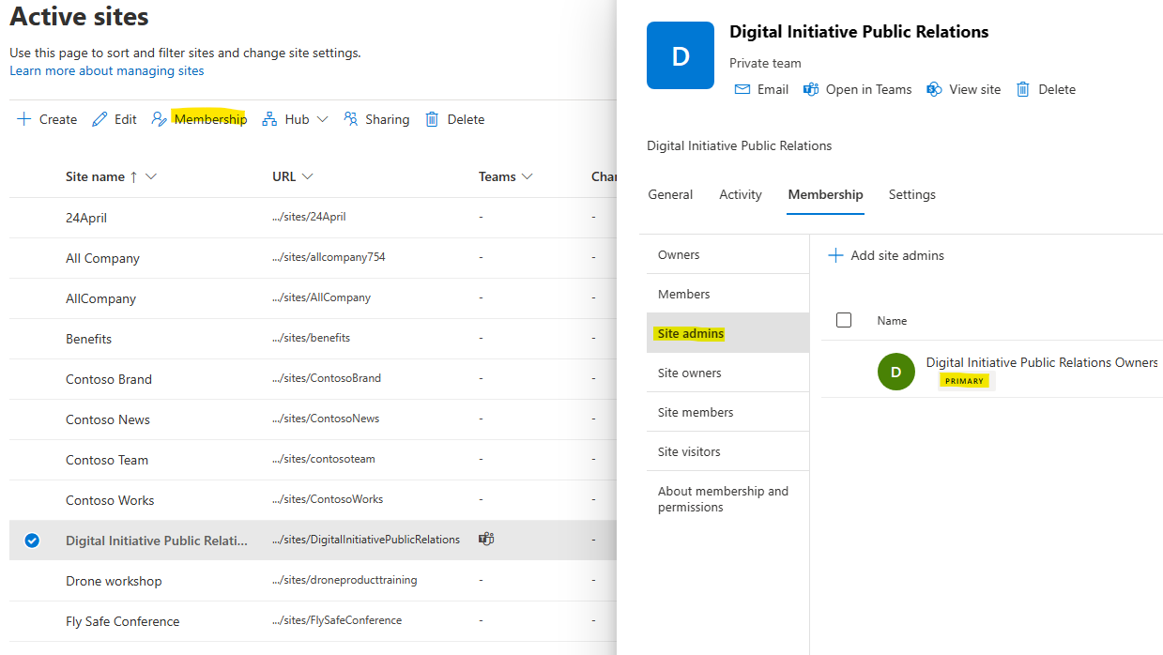This screenshot has height=655, width=1163.
Task: Switch to the Activity tab
Action: 741,194
